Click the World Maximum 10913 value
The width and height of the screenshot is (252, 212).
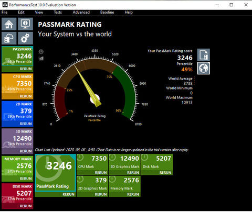tap(187, 103)
